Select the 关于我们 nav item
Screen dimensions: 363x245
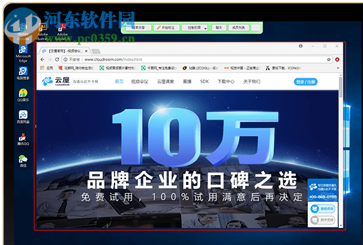click(x=252, y=81)
